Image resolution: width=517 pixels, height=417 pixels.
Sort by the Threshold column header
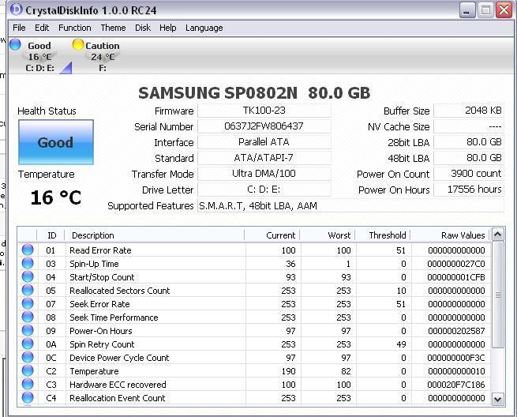383,235
